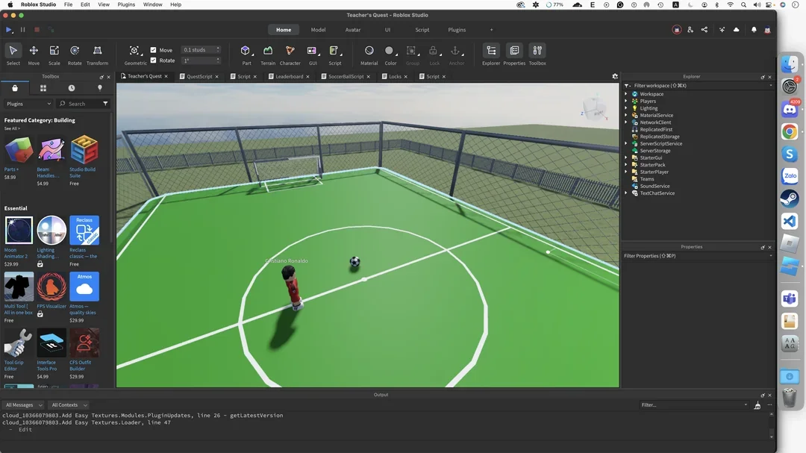
Task: Expand StarterGui in the Explorer
Action: pyautogui.click(x=626, y=157)
